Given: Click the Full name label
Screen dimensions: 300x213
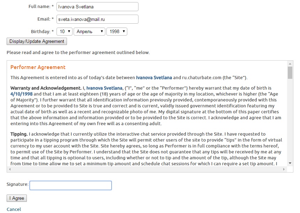Looking at the screenshot, I should point(39,7).
